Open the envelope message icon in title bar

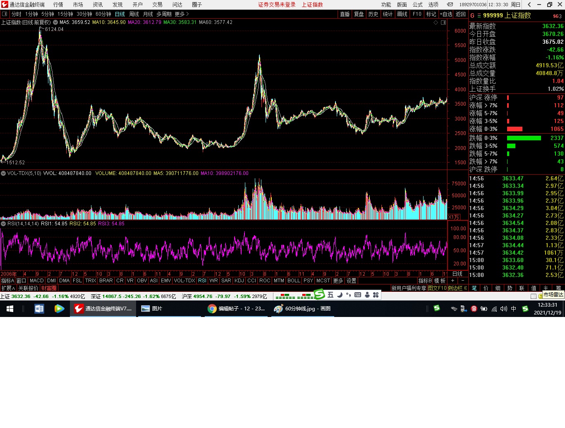[450, 5]
